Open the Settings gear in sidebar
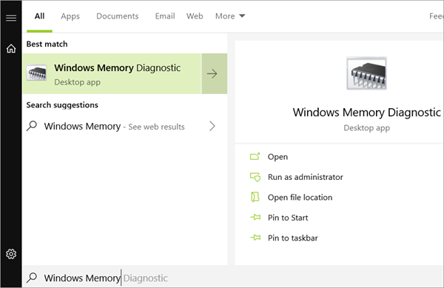 (x=11, y=254)
